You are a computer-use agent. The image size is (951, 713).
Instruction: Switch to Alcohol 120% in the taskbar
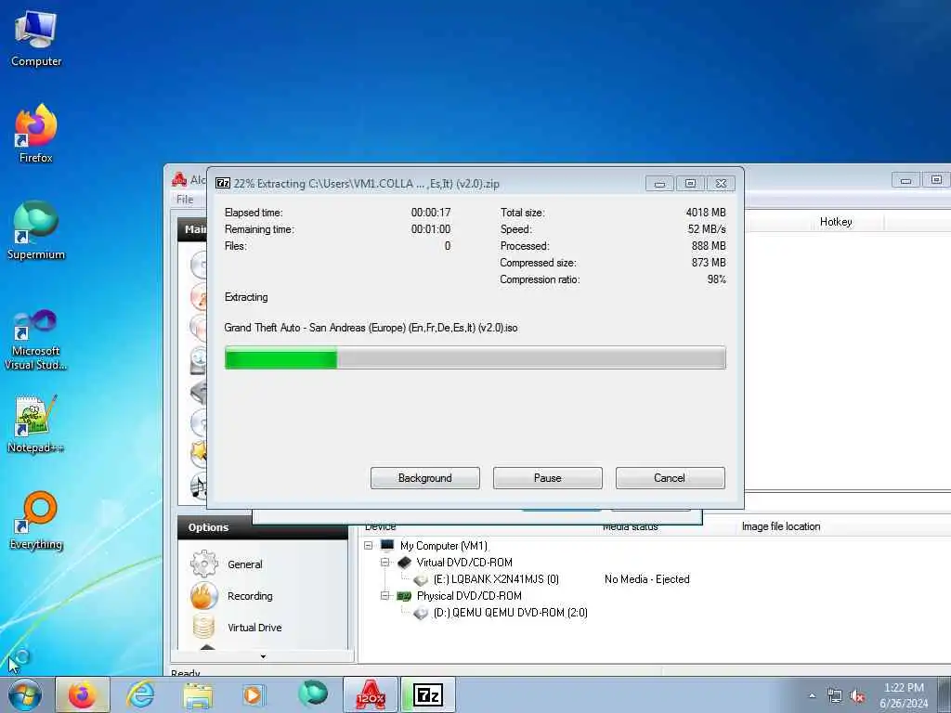tap(371, 694)
